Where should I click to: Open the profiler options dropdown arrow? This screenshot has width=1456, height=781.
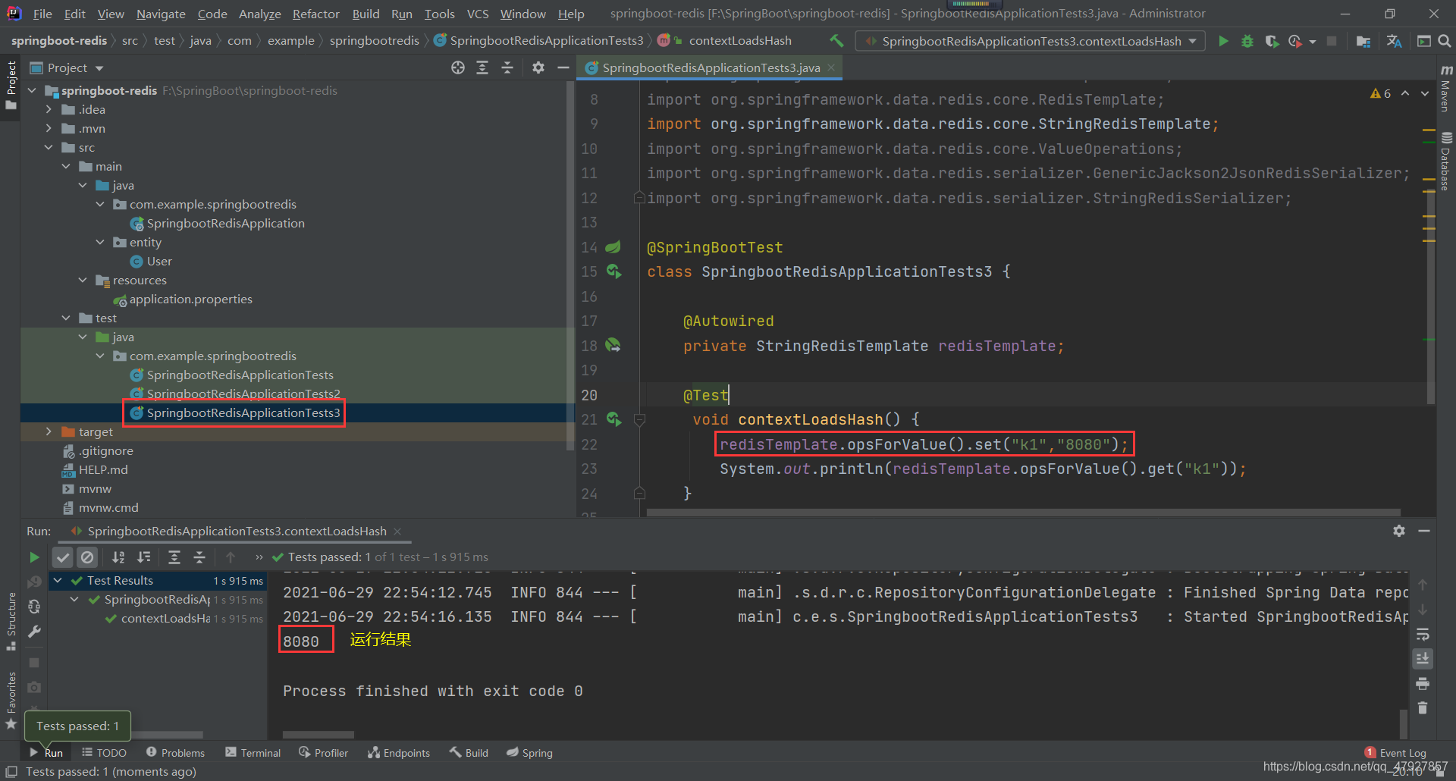1312,42
